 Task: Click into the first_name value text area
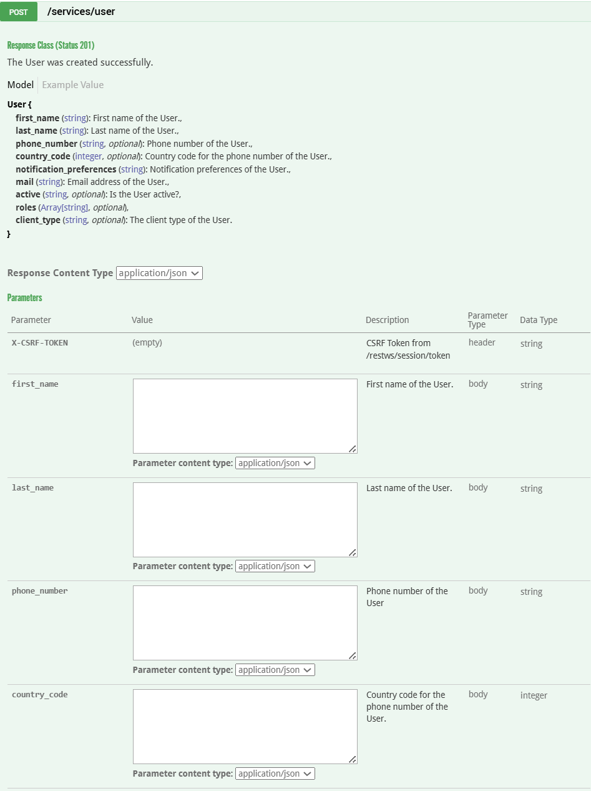click(245, 415)
